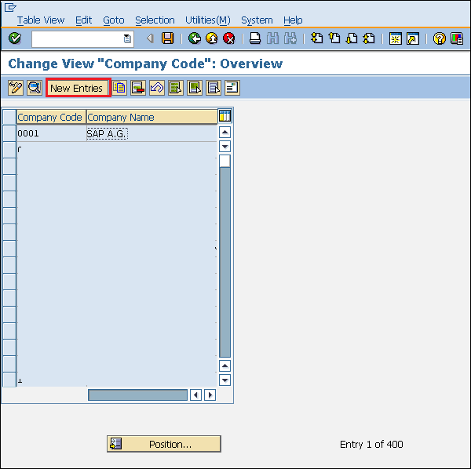
Task: Click the Find binoculars icon
Action: (272, 38)
